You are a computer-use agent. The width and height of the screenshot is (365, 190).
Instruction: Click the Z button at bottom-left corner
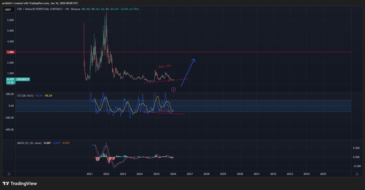pyautogui.click(x=9, y=174)
